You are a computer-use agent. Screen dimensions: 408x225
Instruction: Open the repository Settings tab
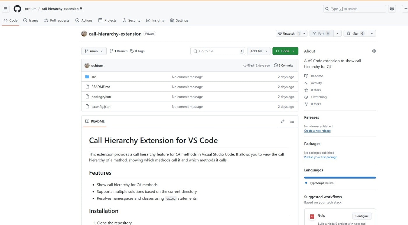(179, 20)
